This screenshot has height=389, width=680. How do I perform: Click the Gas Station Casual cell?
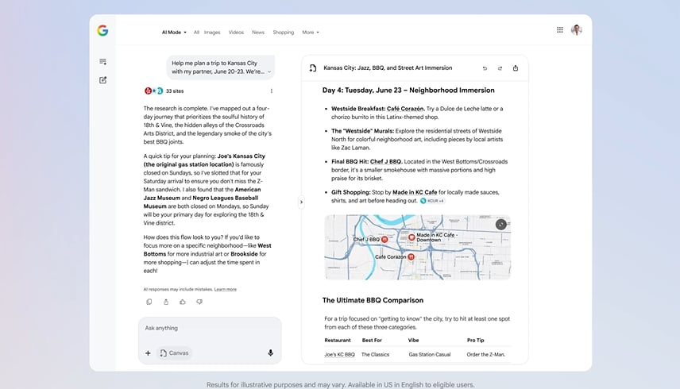[430, 354]
